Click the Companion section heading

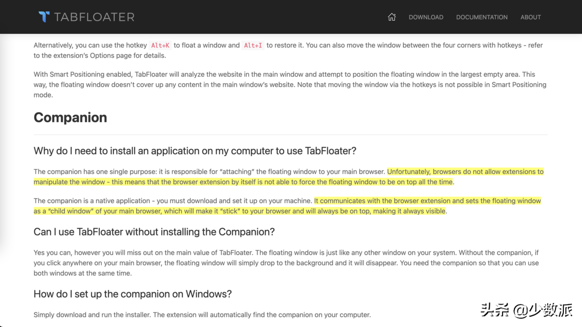coord(70,117)
